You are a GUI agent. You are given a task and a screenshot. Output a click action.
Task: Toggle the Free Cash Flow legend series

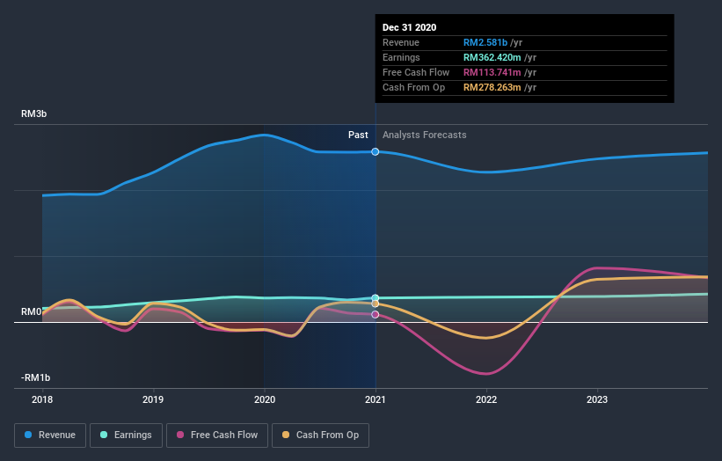pos(217,435)
